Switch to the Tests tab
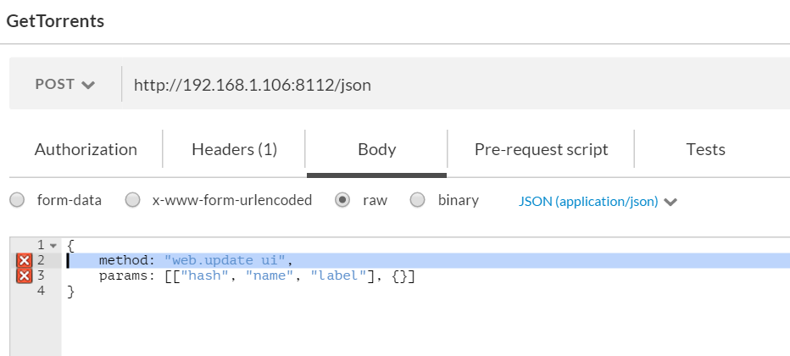Image resolution: width=790 pixels, height=356 pixels. pos(705,149)
